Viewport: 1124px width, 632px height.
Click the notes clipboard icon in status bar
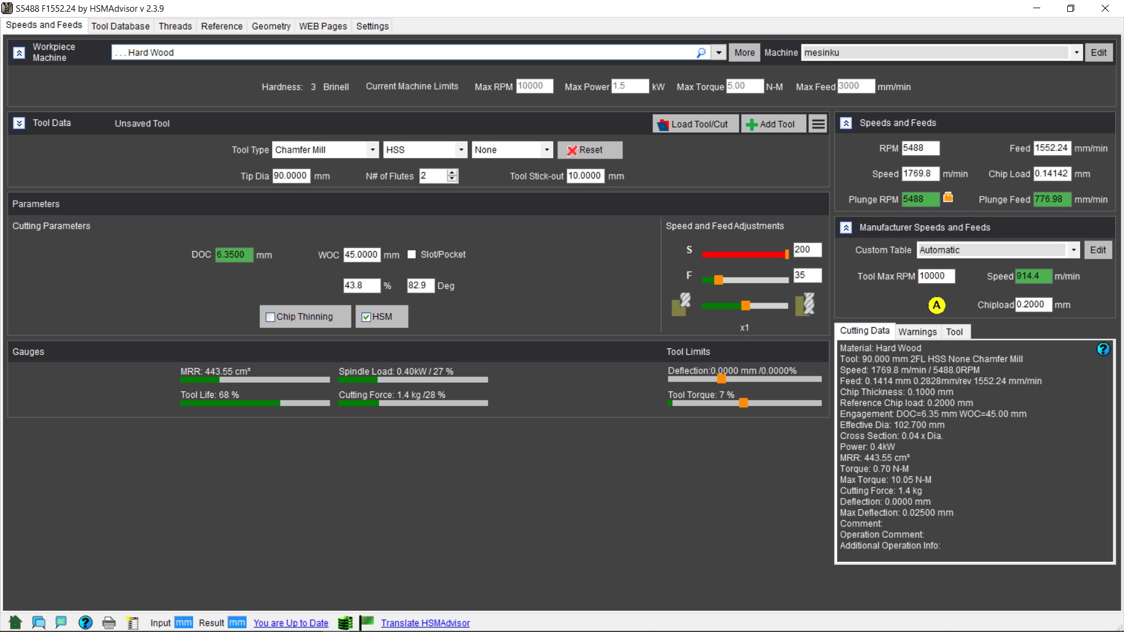pyautogui.click(x=133, y=623)
